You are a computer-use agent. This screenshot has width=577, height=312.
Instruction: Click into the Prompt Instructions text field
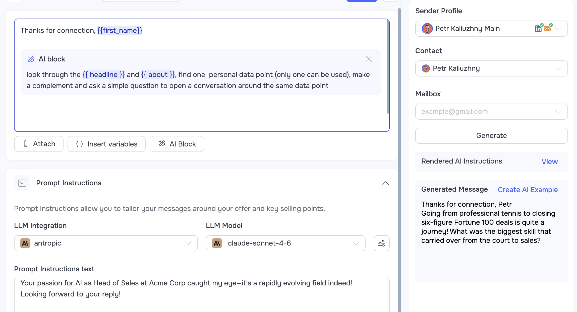click(202, 294)
